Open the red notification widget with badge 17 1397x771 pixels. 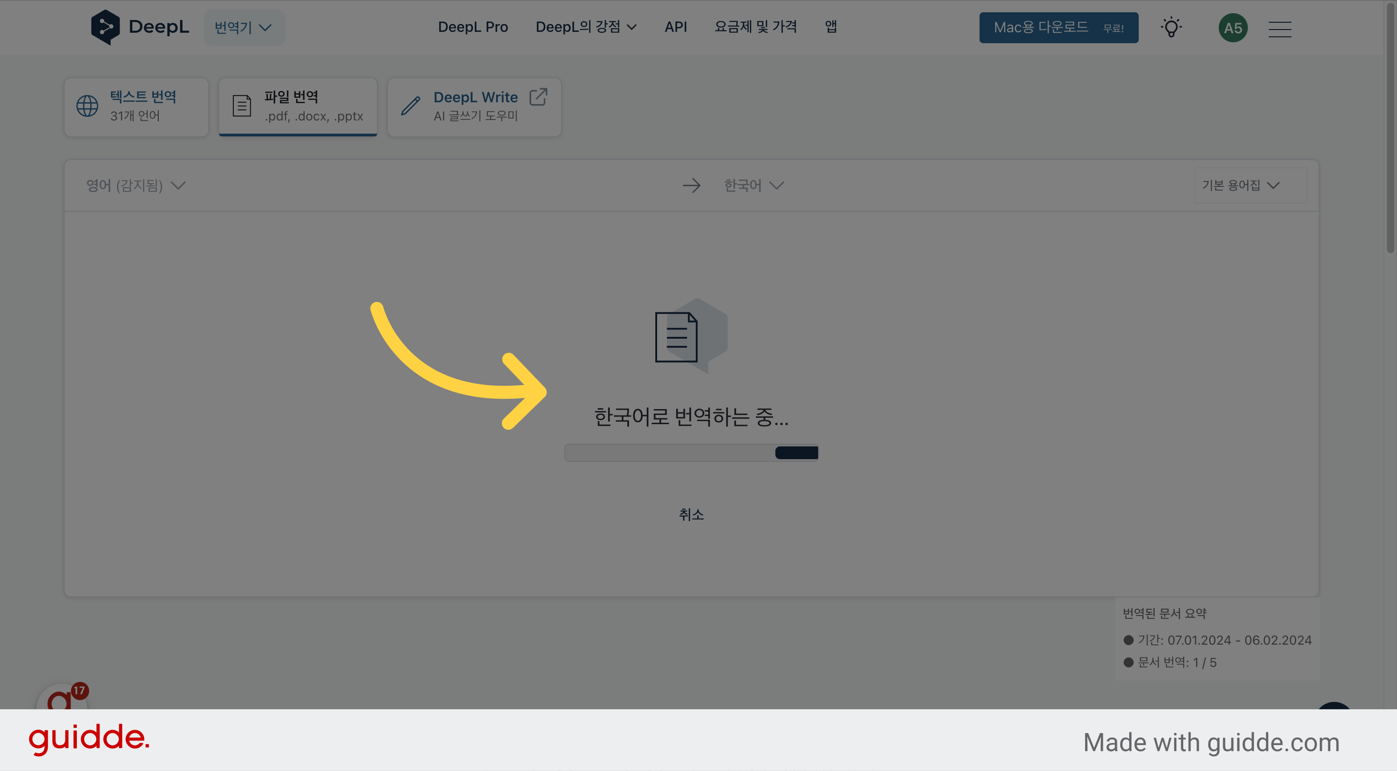click(62, 696)
